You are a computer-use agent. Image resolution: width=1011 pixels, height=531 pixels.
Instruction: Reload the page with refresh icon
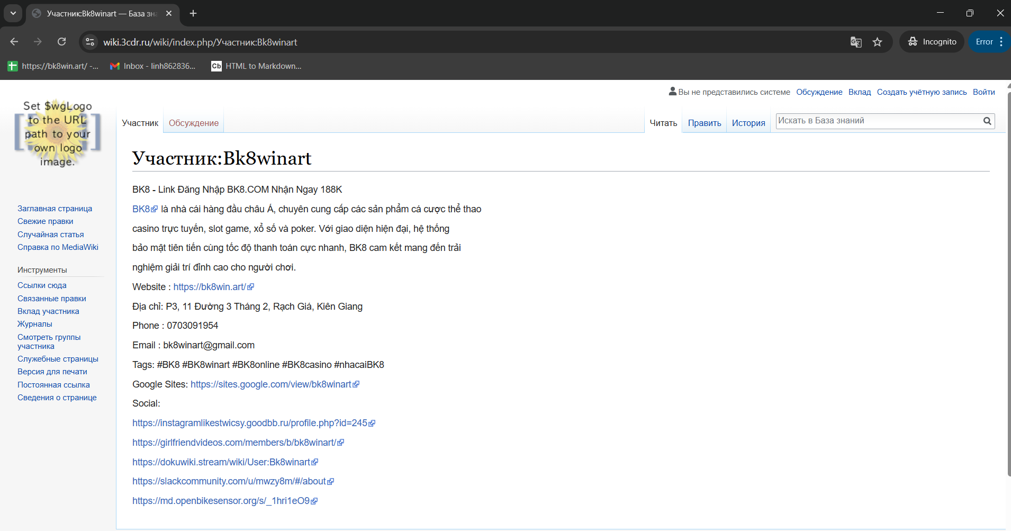(62, 42)
